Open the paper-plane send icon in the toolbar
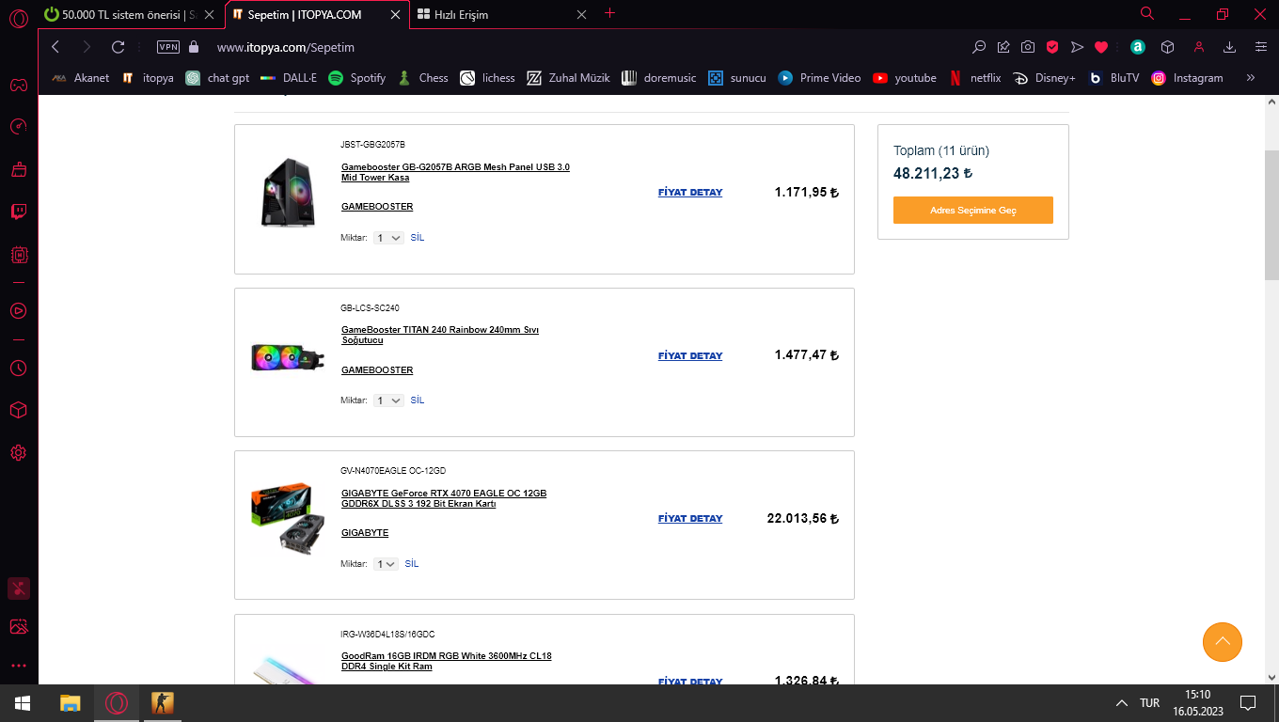Screen dimensions: 1279x722 1077,47
